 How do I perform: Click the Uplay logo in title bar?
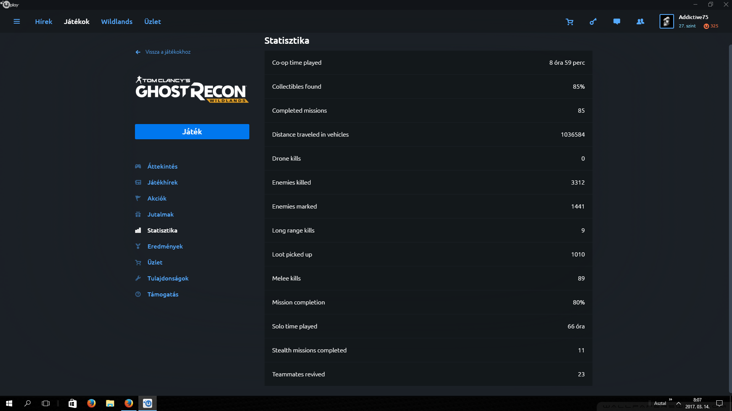pyautogui.click(x=10, y=5)
